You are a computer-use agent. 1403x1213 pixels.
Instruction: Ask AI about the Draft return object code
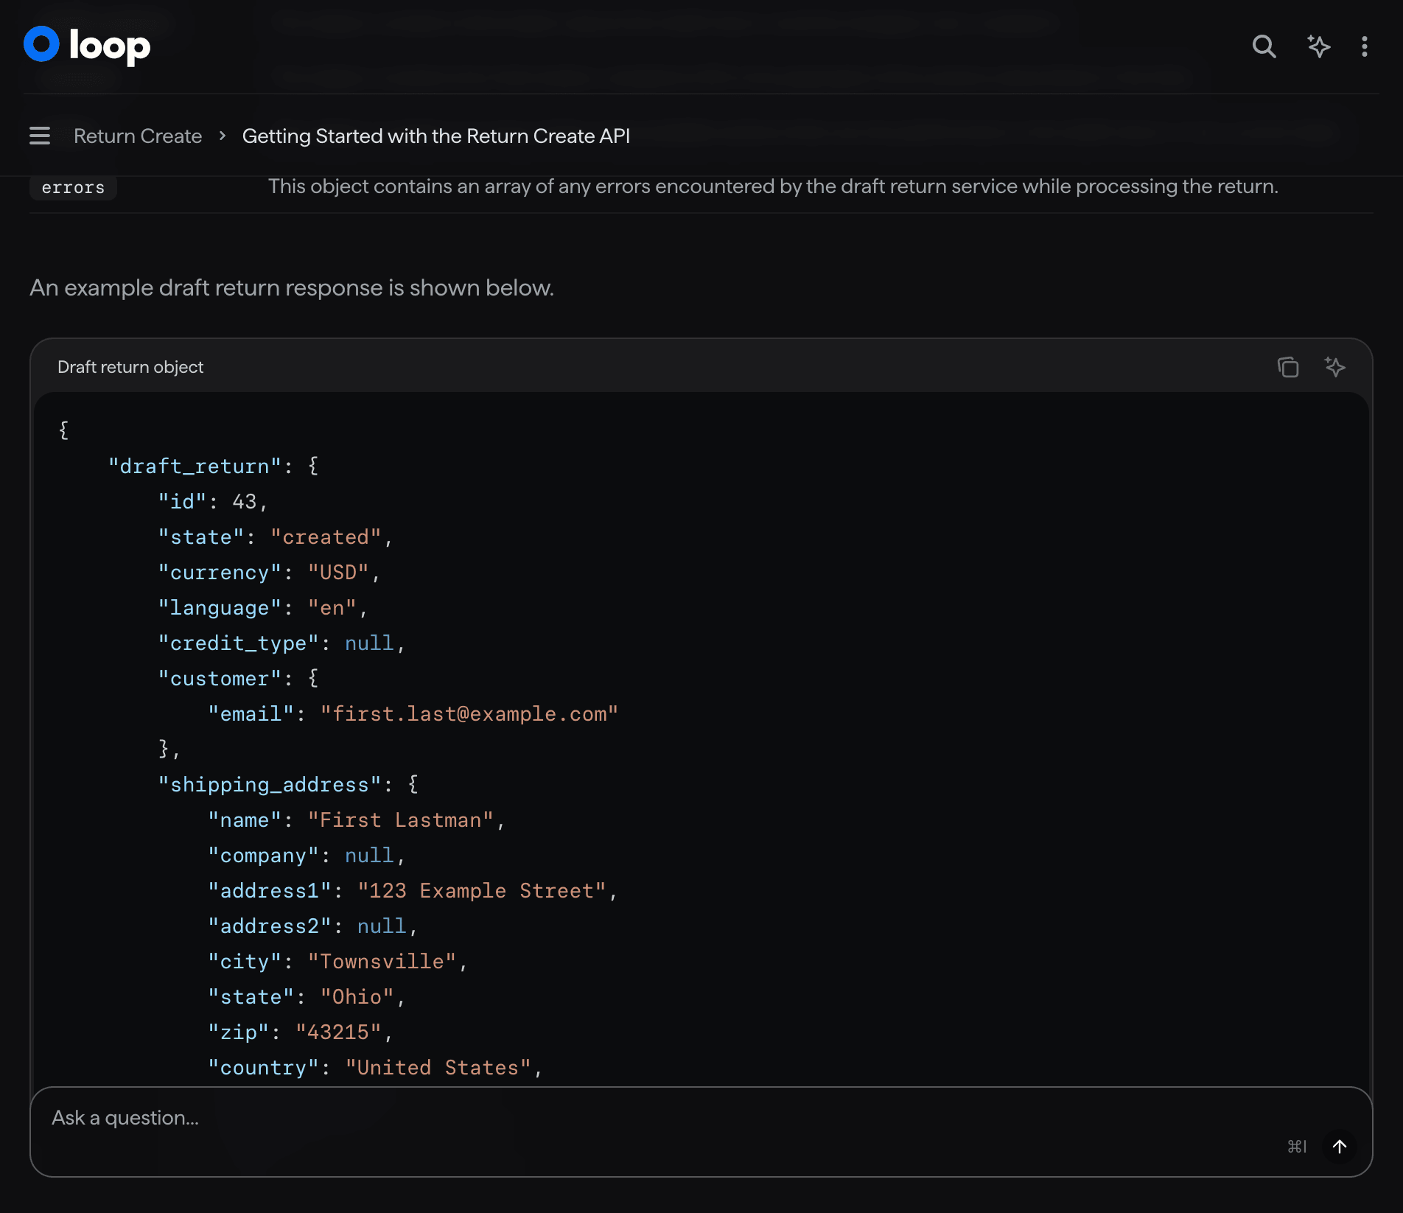point(1334,366)
